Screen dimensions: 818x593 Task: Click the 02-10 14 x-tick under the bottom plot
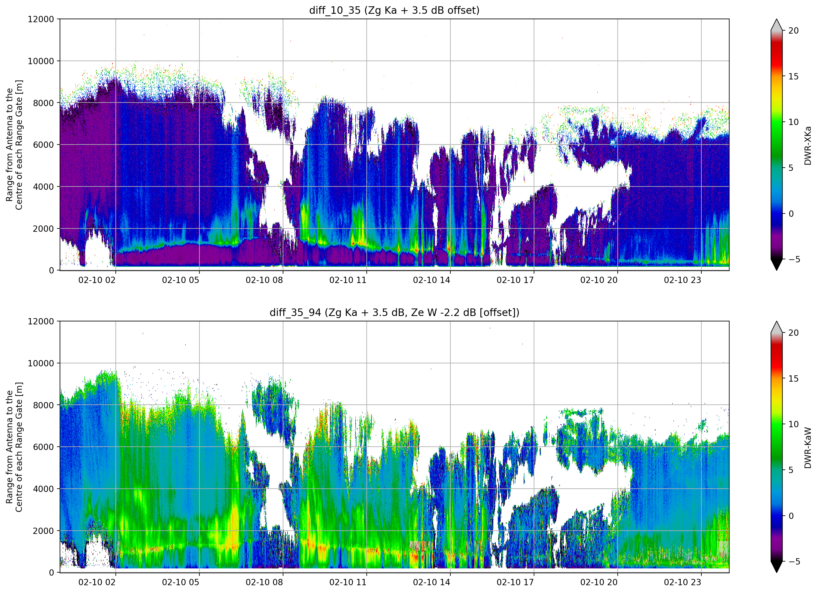click(432, 582)
